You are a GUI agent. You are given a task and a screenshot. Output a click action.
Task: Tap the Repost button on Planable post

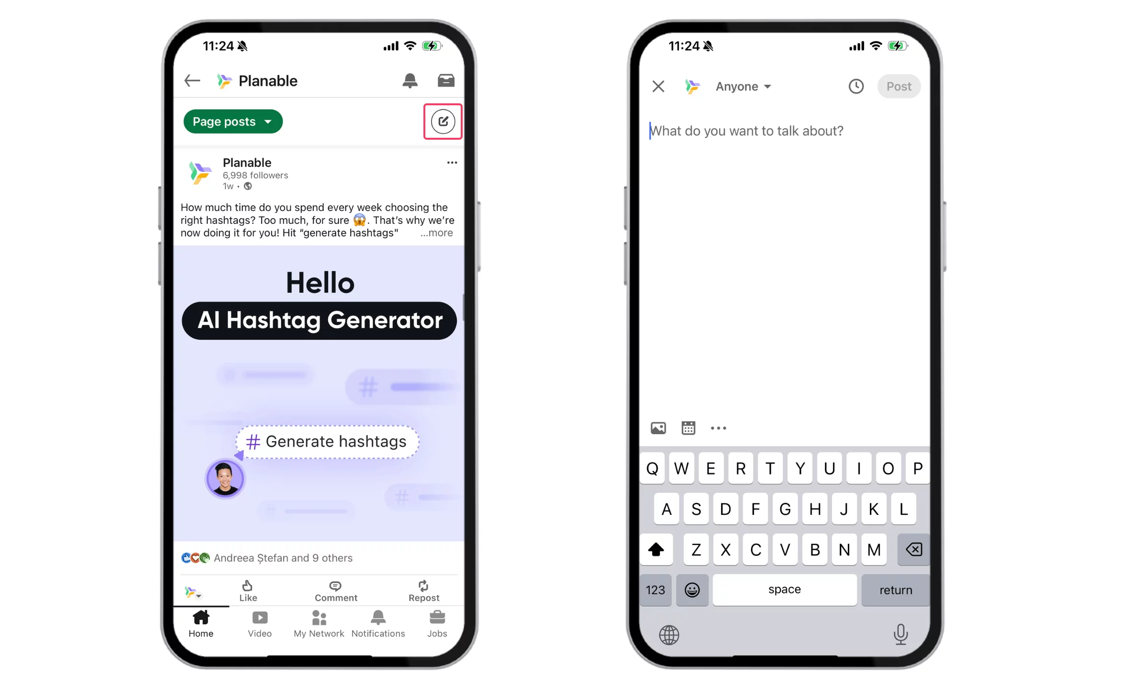click(x=424, y=589)
